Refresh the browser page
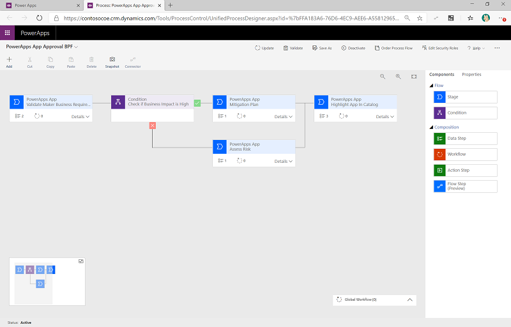 pos(39,19)
